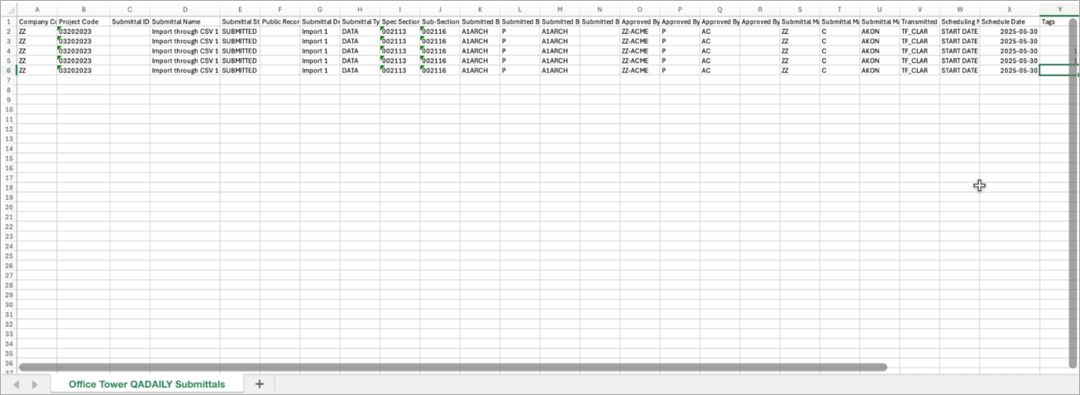Select 'Import 1' cell in row 5
This screenshot has width=1080, height=395.
click(319, 61)
